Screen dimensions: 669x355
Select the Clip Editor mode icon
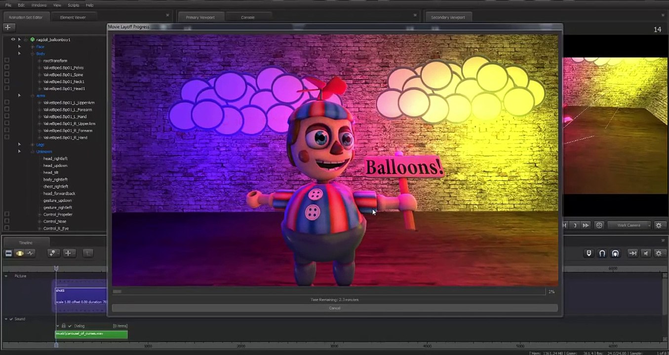coord(8,253)
